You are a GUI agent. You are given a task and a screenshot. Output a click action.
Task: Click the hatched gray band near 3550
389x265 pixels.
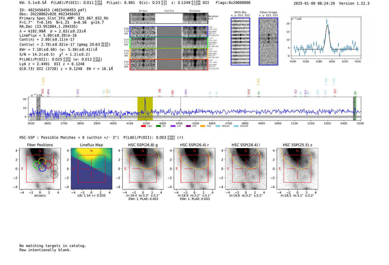click(x=38, y=109)
